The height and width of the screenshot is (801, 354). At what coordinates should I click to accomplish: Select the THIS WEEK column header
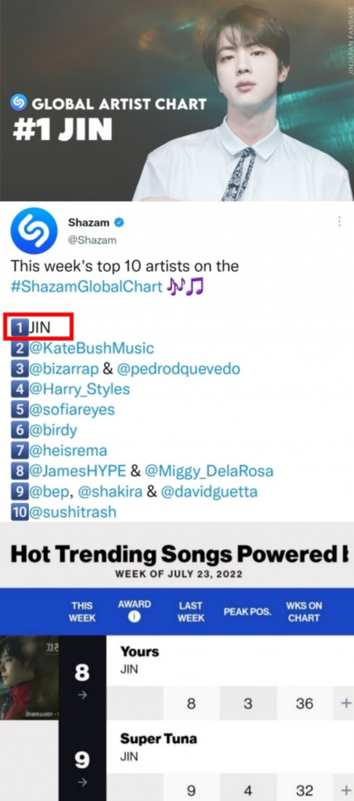82,612
